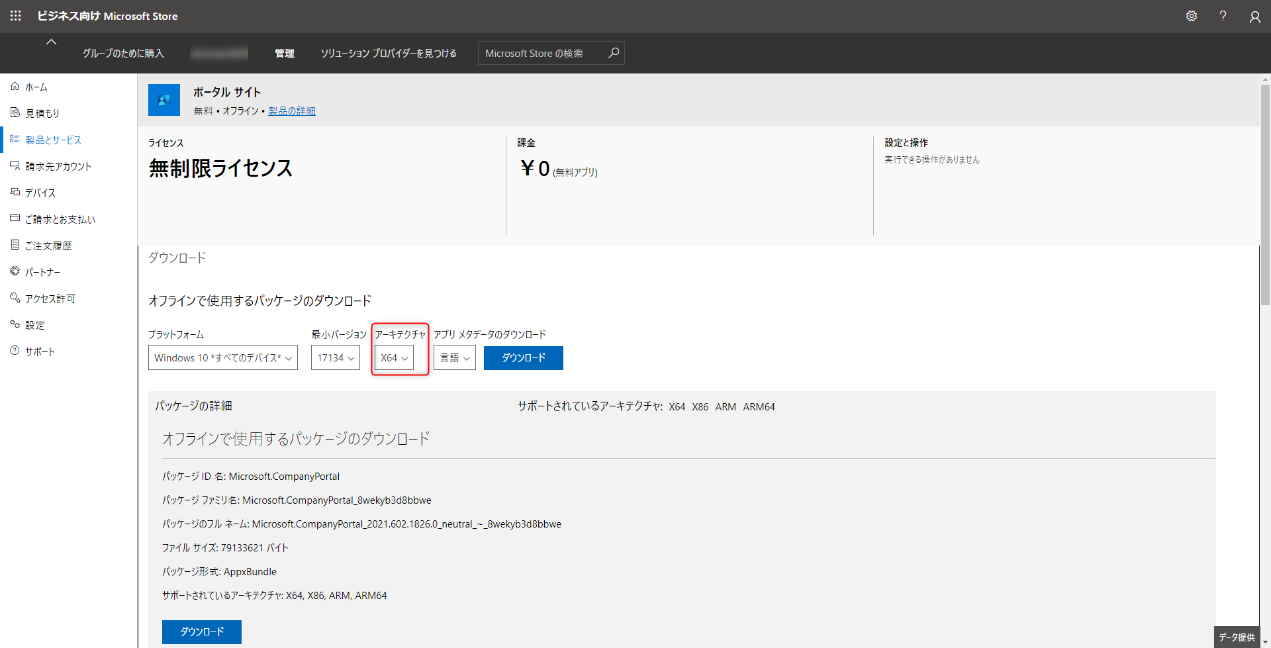The height and width of the screenshot is (648, 1271).
Task: Collapse the navigation bar with the chevron
Action: coord(51,42)
